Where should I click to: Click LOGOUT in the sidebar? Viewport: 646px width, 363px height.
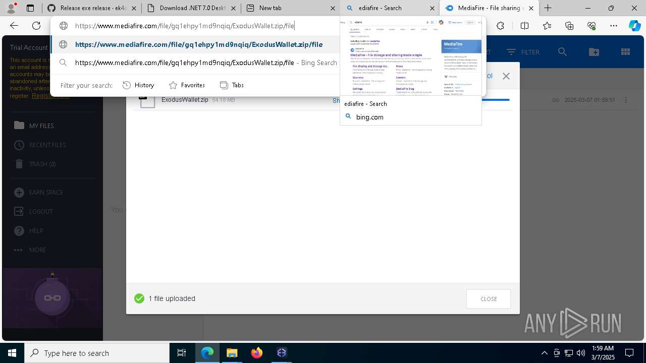tap(33, 211)
